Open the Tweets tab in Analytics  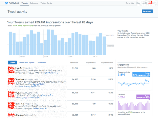24,3
